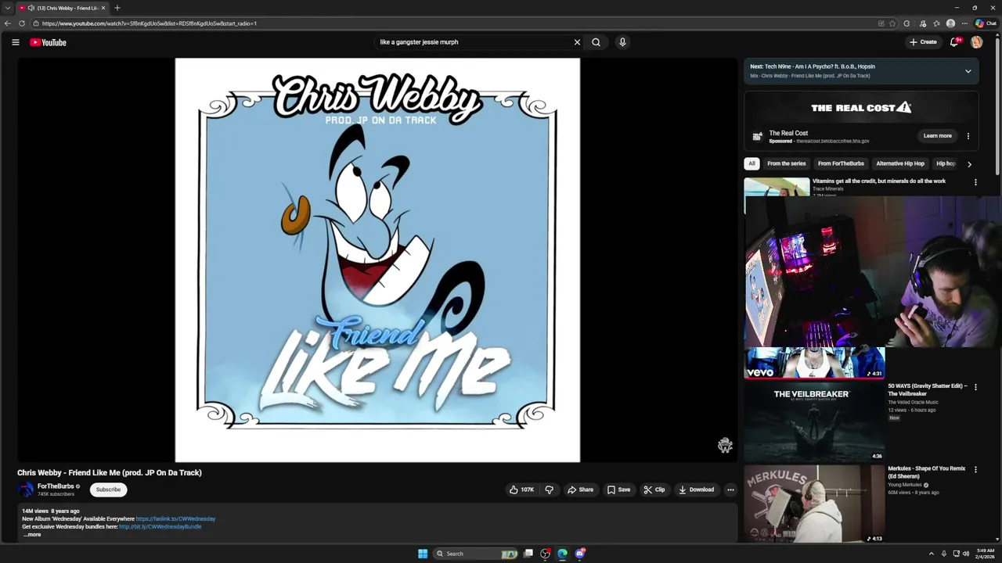Open the tab actions dropdown
Screen dimensions: 1002x563
pyautogui.click(x=7, y=8)
